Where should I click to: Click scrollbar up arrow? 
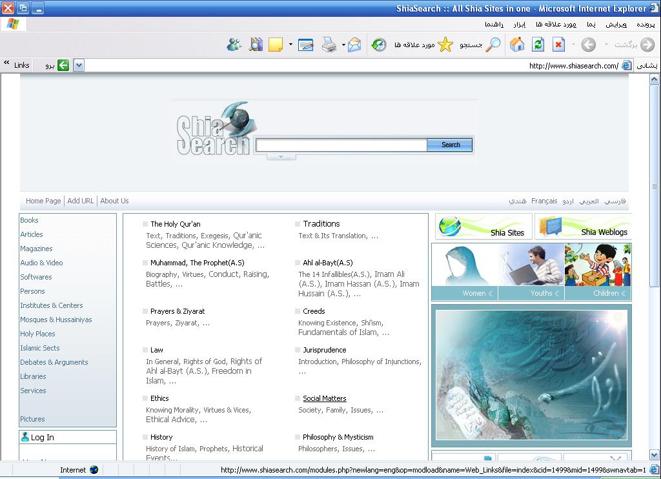(655, 79)
